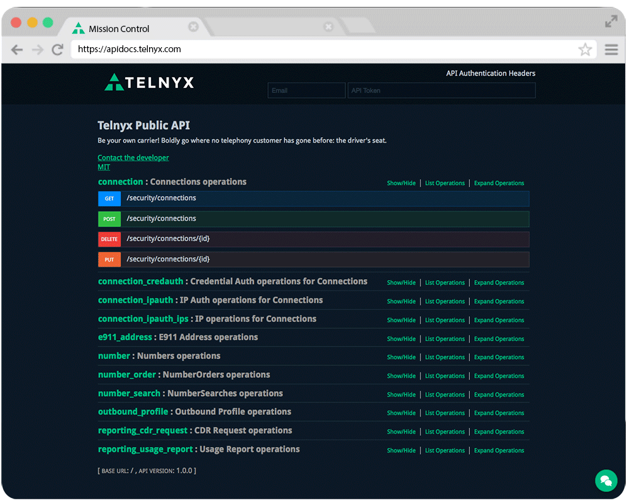Click Show/Hide for connection_ipauth
The height and width of the screenshot is (503, 629).
point(401,302)
